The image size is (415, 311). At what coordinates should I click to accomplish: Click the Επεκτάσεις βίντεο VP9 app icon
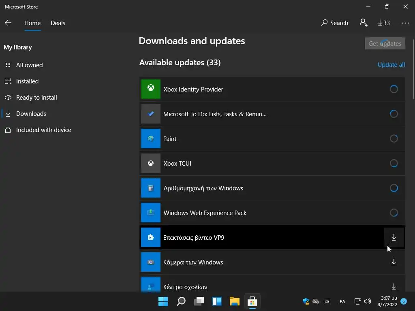151,237
